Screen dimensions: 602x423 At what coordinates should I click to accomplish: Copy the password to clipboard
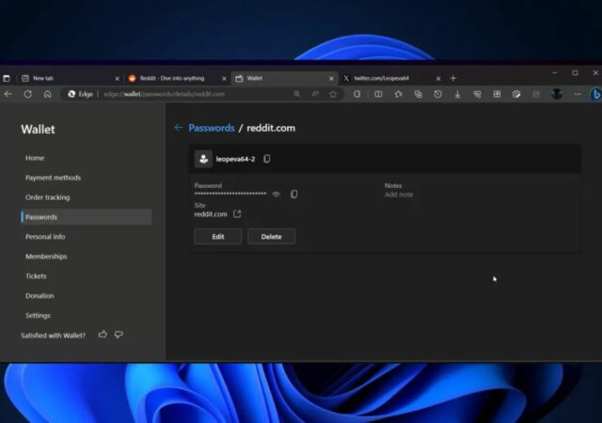(293, 195)
